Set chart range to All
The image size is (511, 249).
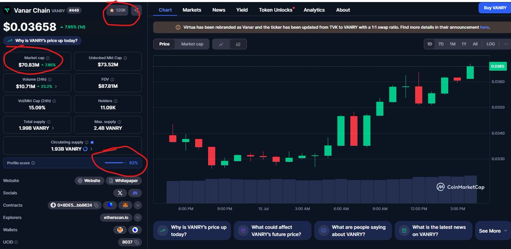point(475,44)
